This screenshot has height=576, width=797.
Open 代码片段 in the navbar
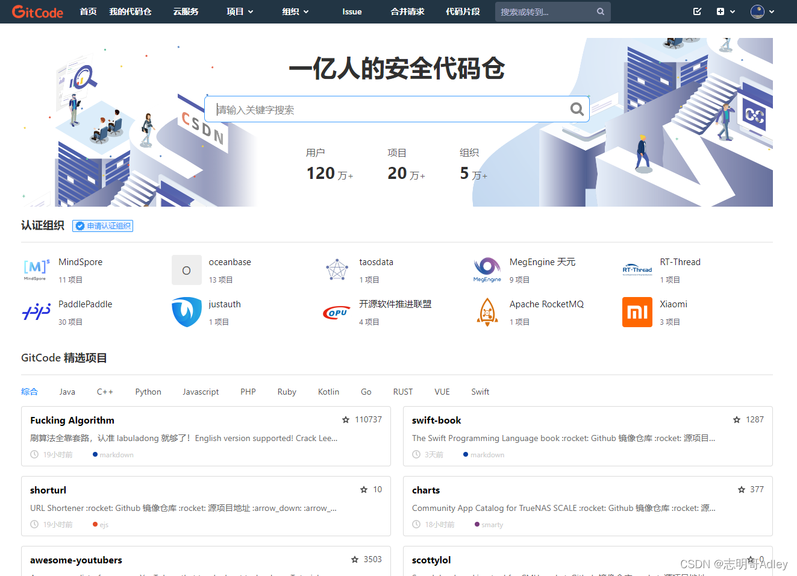(463, 11)
